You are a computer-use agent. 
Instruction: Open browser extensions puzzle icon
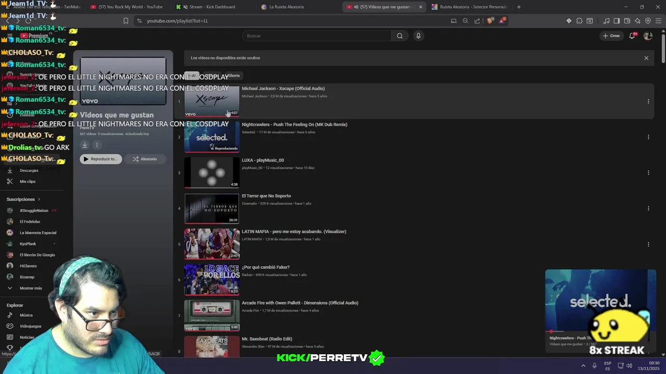tap(579, 21)
